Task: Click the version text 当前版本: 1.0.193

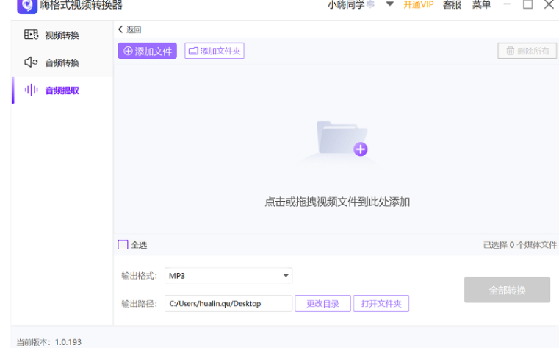Action: click(x=48, y=342)
